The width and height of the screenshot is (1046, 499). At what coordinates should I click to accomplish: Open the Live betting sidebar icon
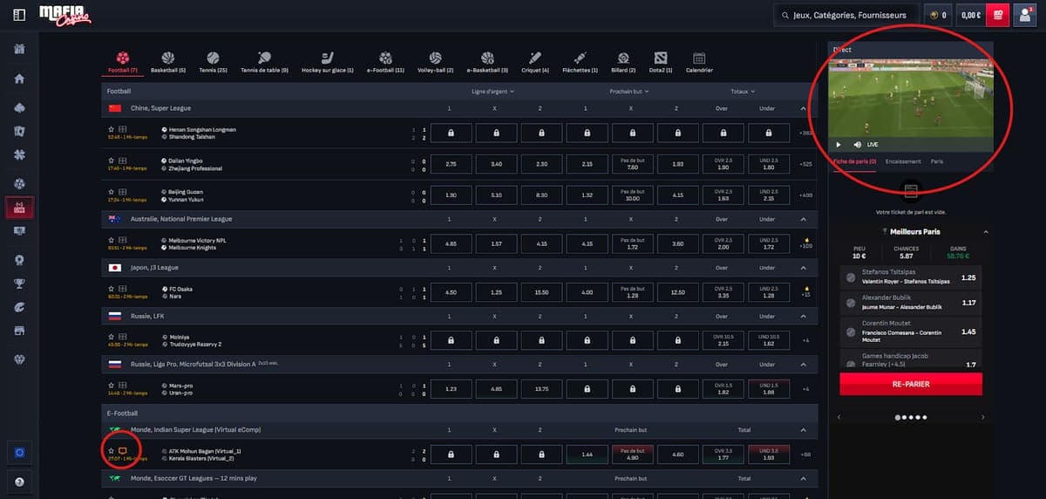[19, 208]
